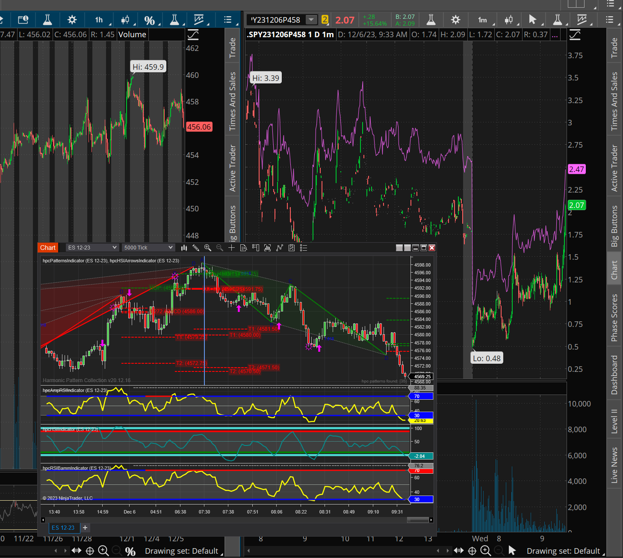Expand the 5000 Tick interval dropdown

coord(170,248)
